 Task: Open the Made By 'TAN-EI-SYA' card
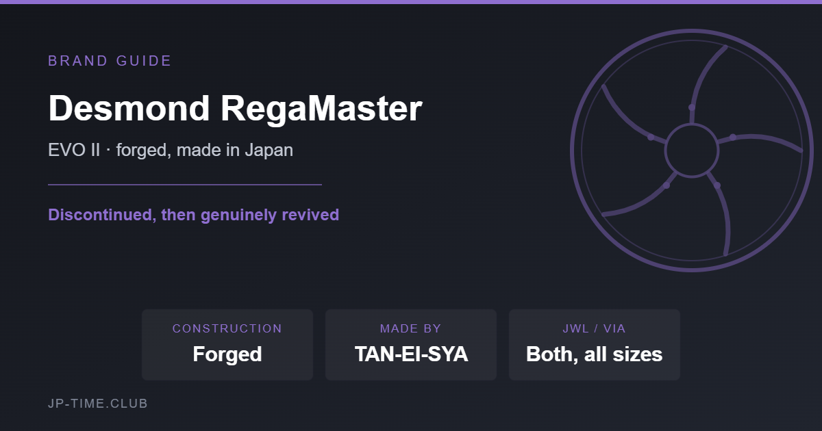coord(411,345)
